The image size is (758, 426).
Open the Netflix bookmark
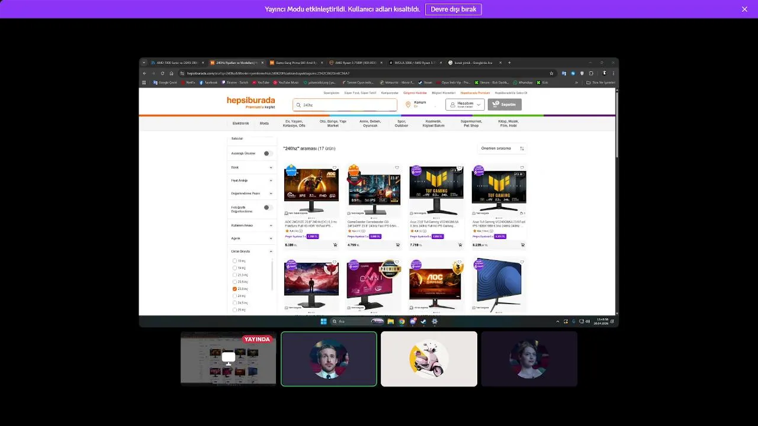point(188,82)
